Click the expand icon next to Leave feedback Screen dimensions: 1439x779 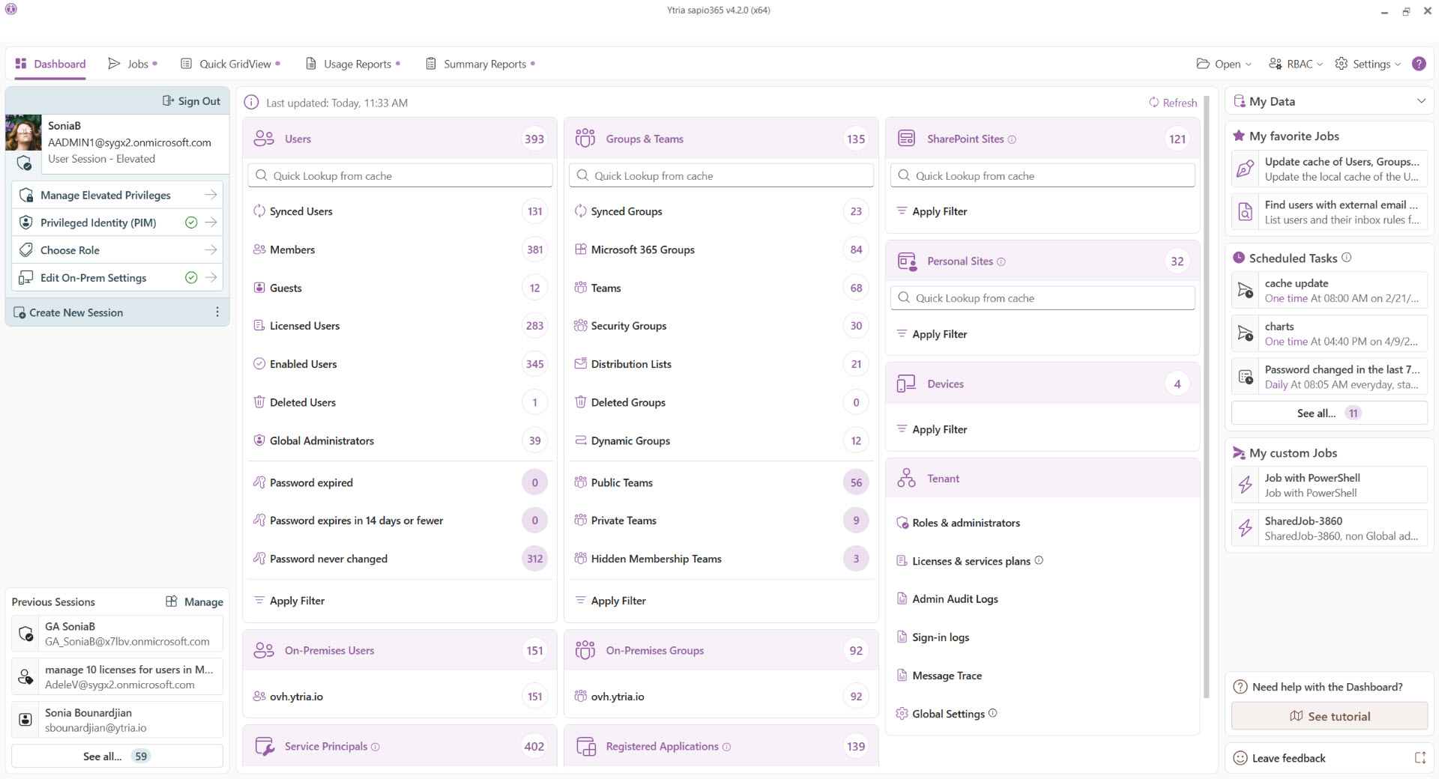coord(1420,758)
